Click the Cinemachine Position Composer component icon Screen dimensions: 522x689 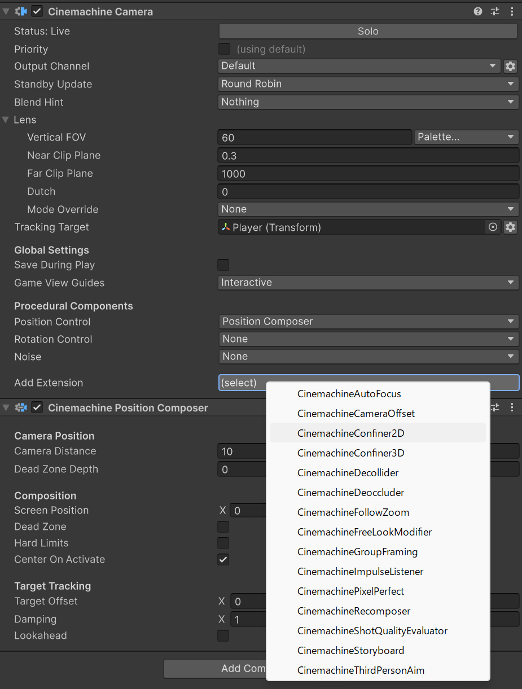[21, 407]
